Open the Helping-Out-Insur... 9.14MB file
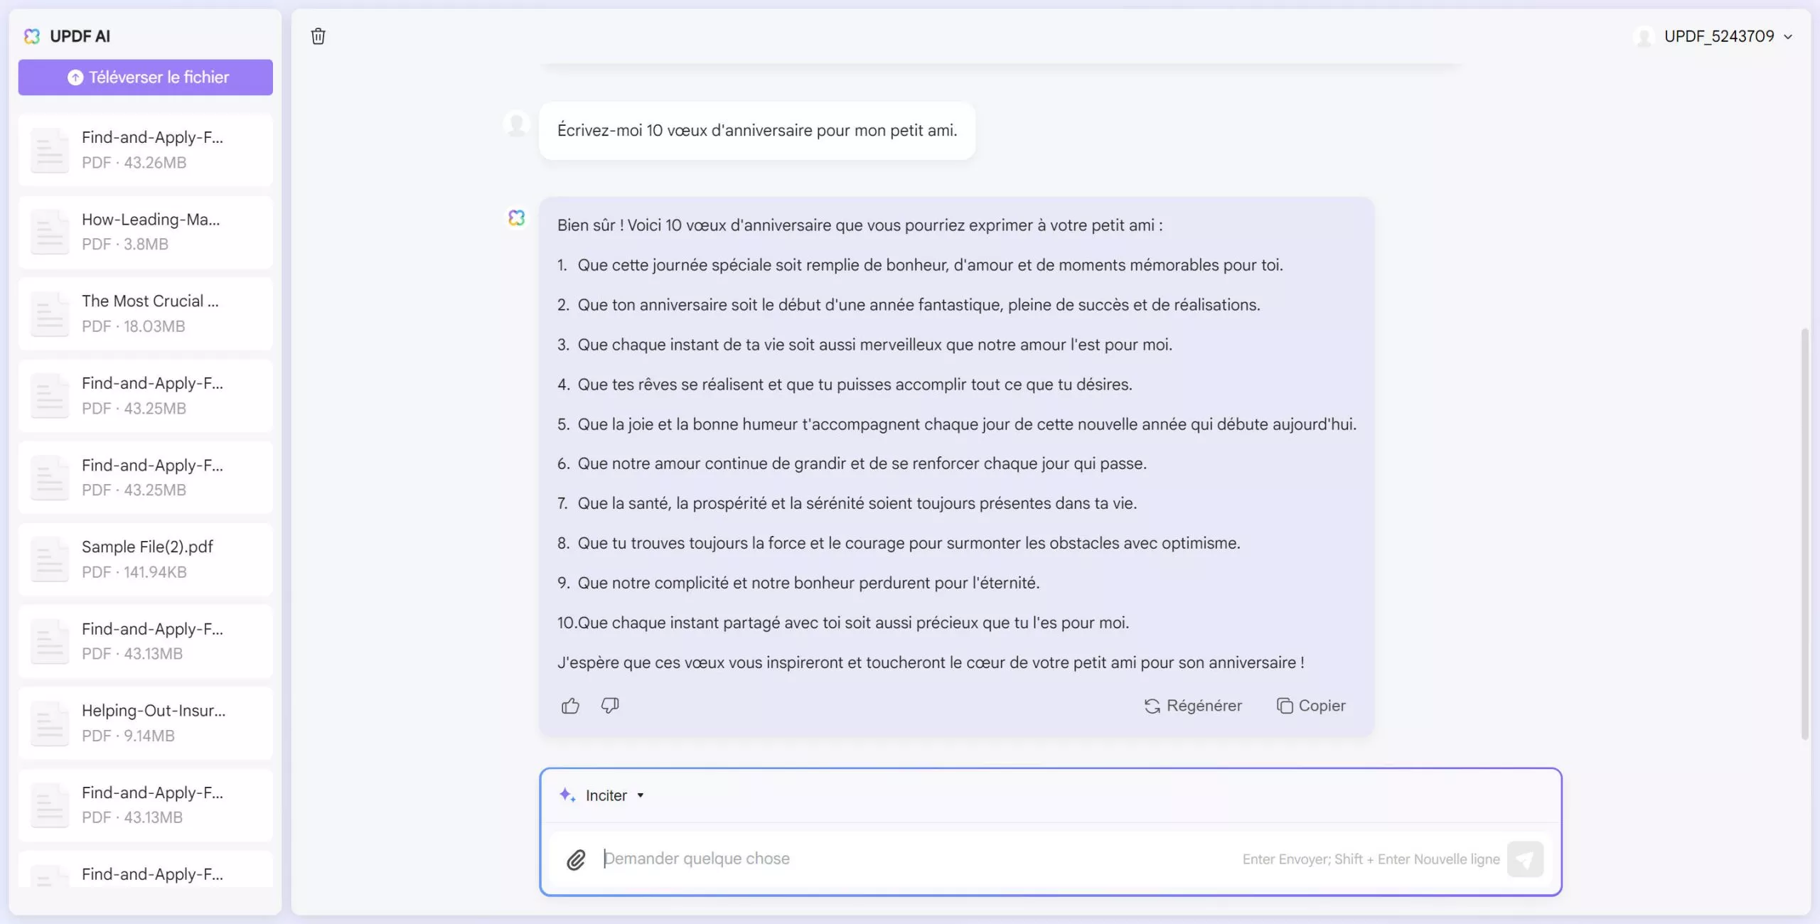The height and width of the screenshot is (924, 1820). [x=146, y=723]
